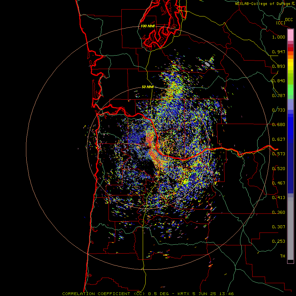Image resolution: width=296 pixels, height=296 pixels.
Task: Pick the bright green swatch on the color bar
Action: click(290, 90)
